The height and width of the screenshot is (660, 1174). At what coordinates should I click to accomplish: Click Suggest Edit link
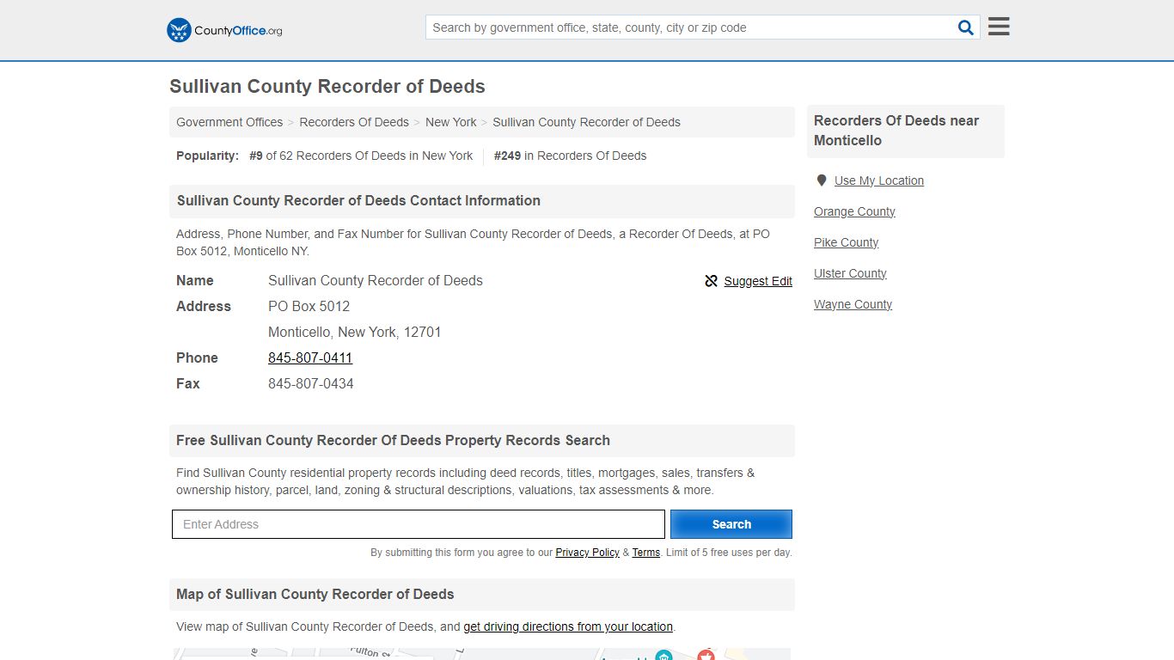758,281
